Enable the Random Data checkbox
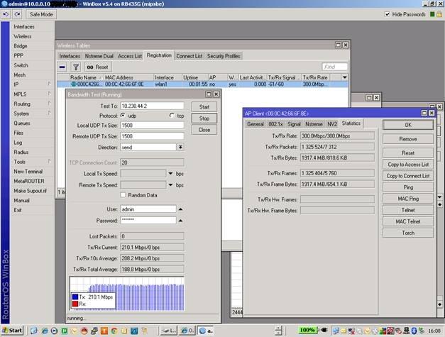The width and height of the screenshot is (445, 337). pyautogui.click(x=123, y=195)
